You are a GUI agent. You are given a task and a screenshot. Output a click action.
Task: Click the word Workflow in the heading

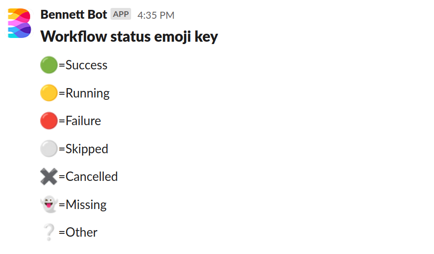point(74,36)
